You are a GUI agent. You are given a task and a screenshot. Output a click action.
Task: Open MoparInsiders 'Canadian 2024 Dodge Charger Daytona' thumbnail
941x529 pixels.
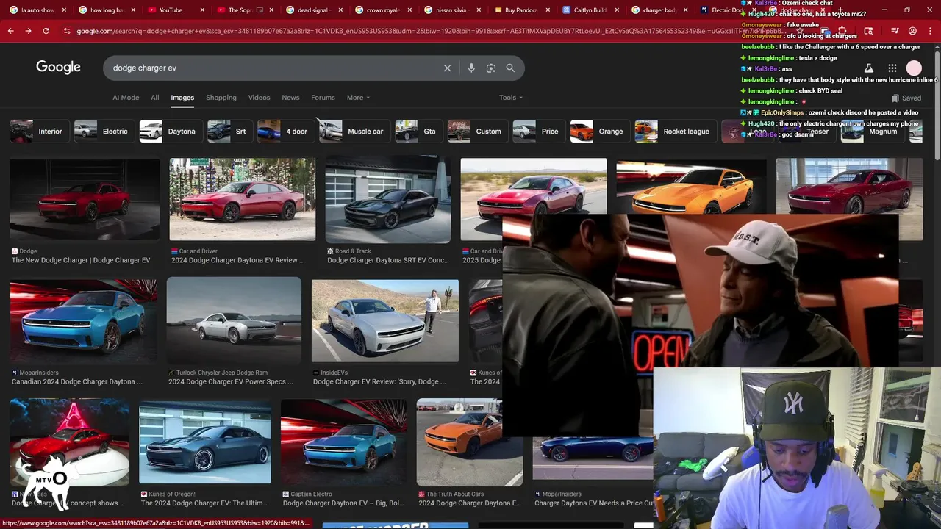[83, 321]
